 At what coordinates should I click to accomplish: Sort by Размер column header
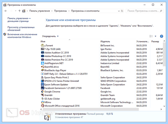coord(155,42)
